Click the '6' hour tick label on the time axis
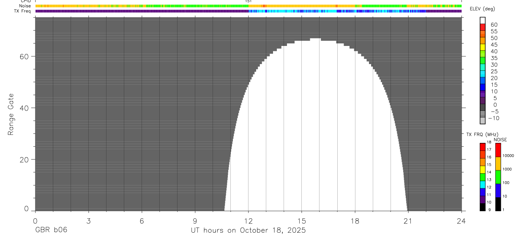This screenshot has width=519, height=239. coord(142,220)
